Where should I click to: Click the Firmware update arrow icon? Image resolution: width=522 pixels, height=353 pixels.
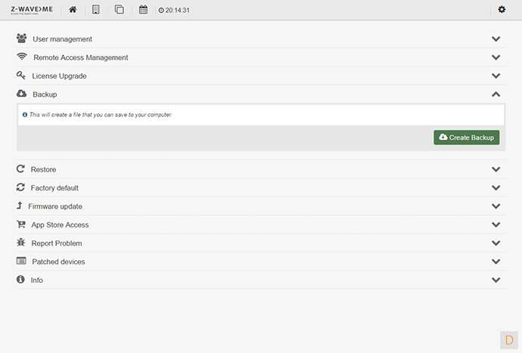pyautogui.click(x=20, y=206)
